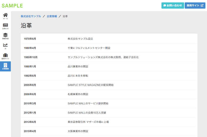Open 事業内容 layered-stack icon
Screen dimensions: 207x137
coord(5,36)
